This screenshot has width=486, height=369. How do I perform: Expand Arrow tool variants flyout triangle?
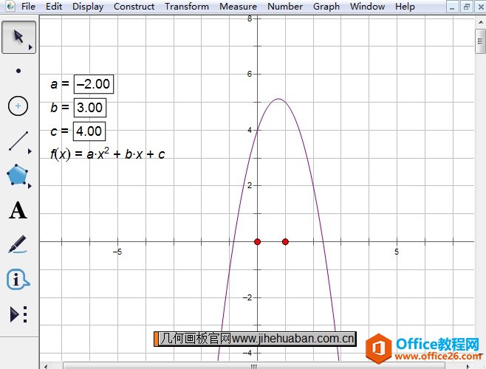30,47
